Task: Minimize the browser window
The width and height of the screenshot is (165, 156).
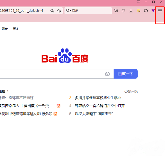Action: click(146, 2)
